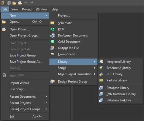Open the File menu
Image resolution: width=144 pixels, height=121 pixels.
coord(5,9)
